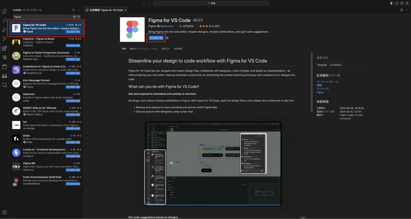Open sidebar more actions ellipsis menu
The height and width of the screenshot is (219, 411).
(x=79, y=10)
